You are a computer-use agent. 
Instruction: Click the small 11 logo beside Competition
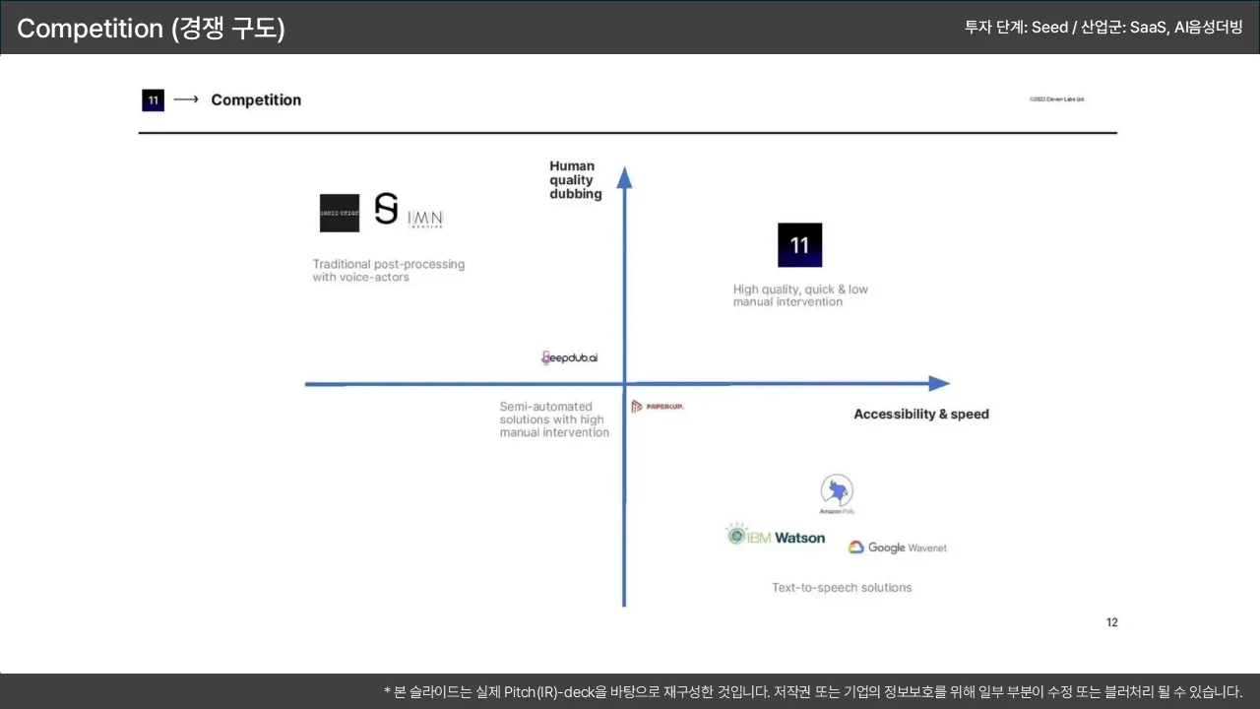(x=153, y=99)
